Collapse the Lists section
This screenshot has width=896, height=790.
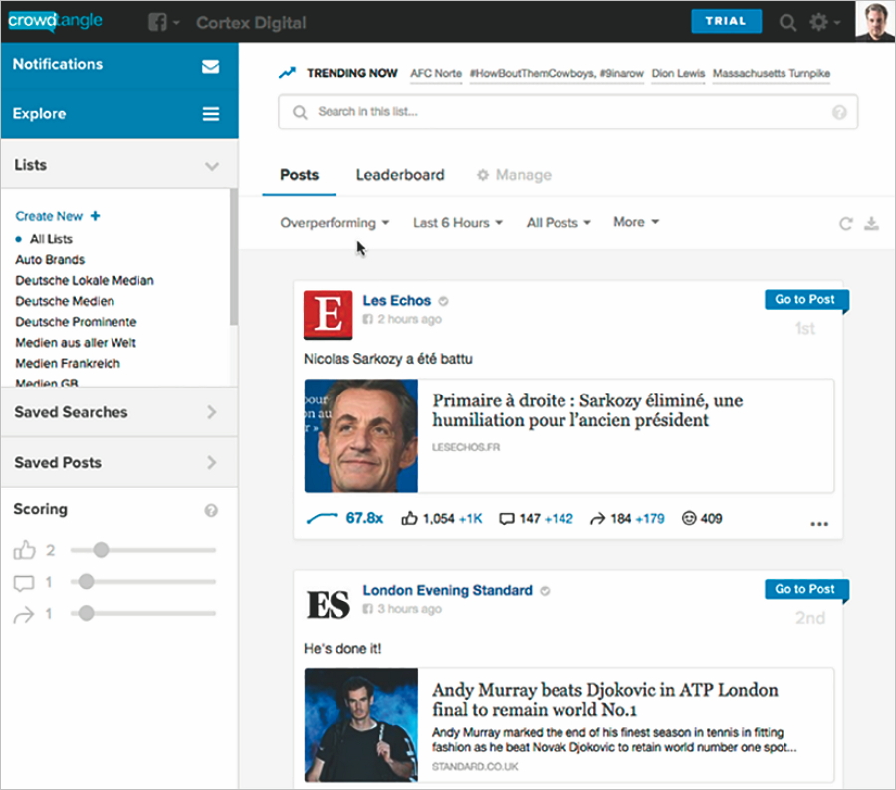211,166
